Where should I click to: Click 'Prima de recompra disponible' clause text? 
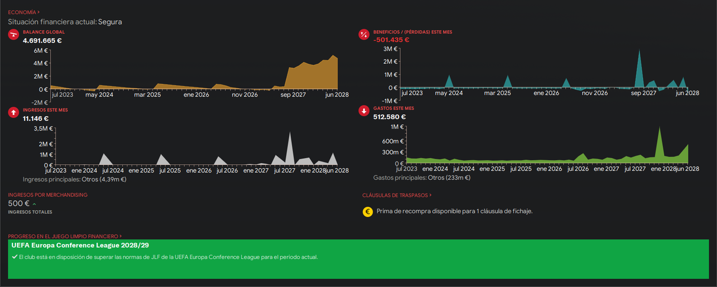[x=454, y=211]
